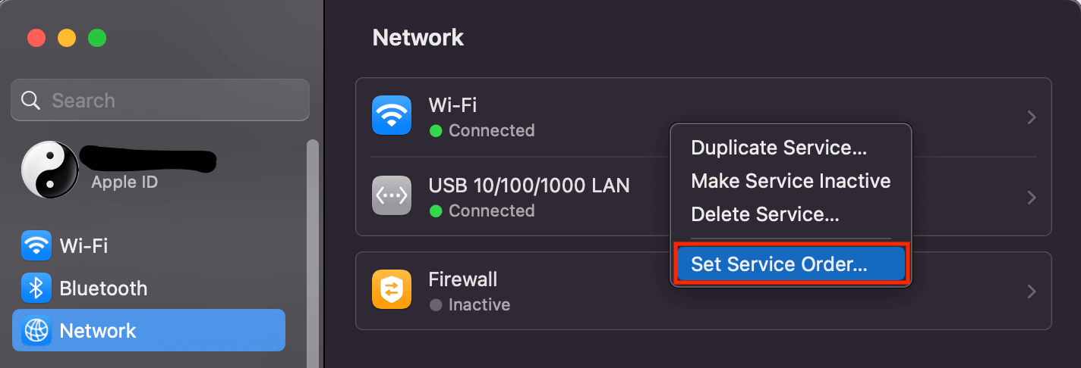This screenshot has width=1081, height=368.
Task: Click the Wi-Fi icon in Network list
Action: pyautogui.click(x=392, y=115)
